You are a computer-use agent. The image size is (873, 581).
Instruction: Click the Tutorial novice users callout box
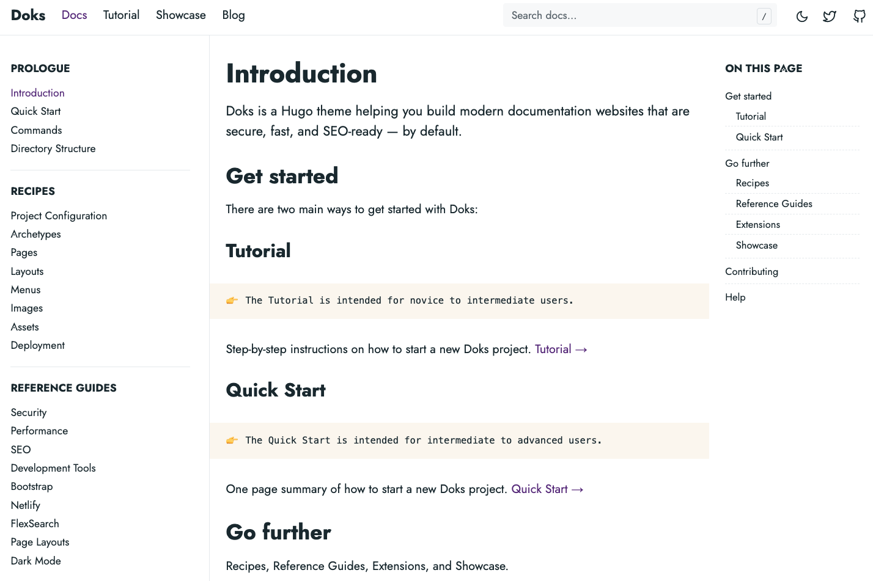coord(459,301)
